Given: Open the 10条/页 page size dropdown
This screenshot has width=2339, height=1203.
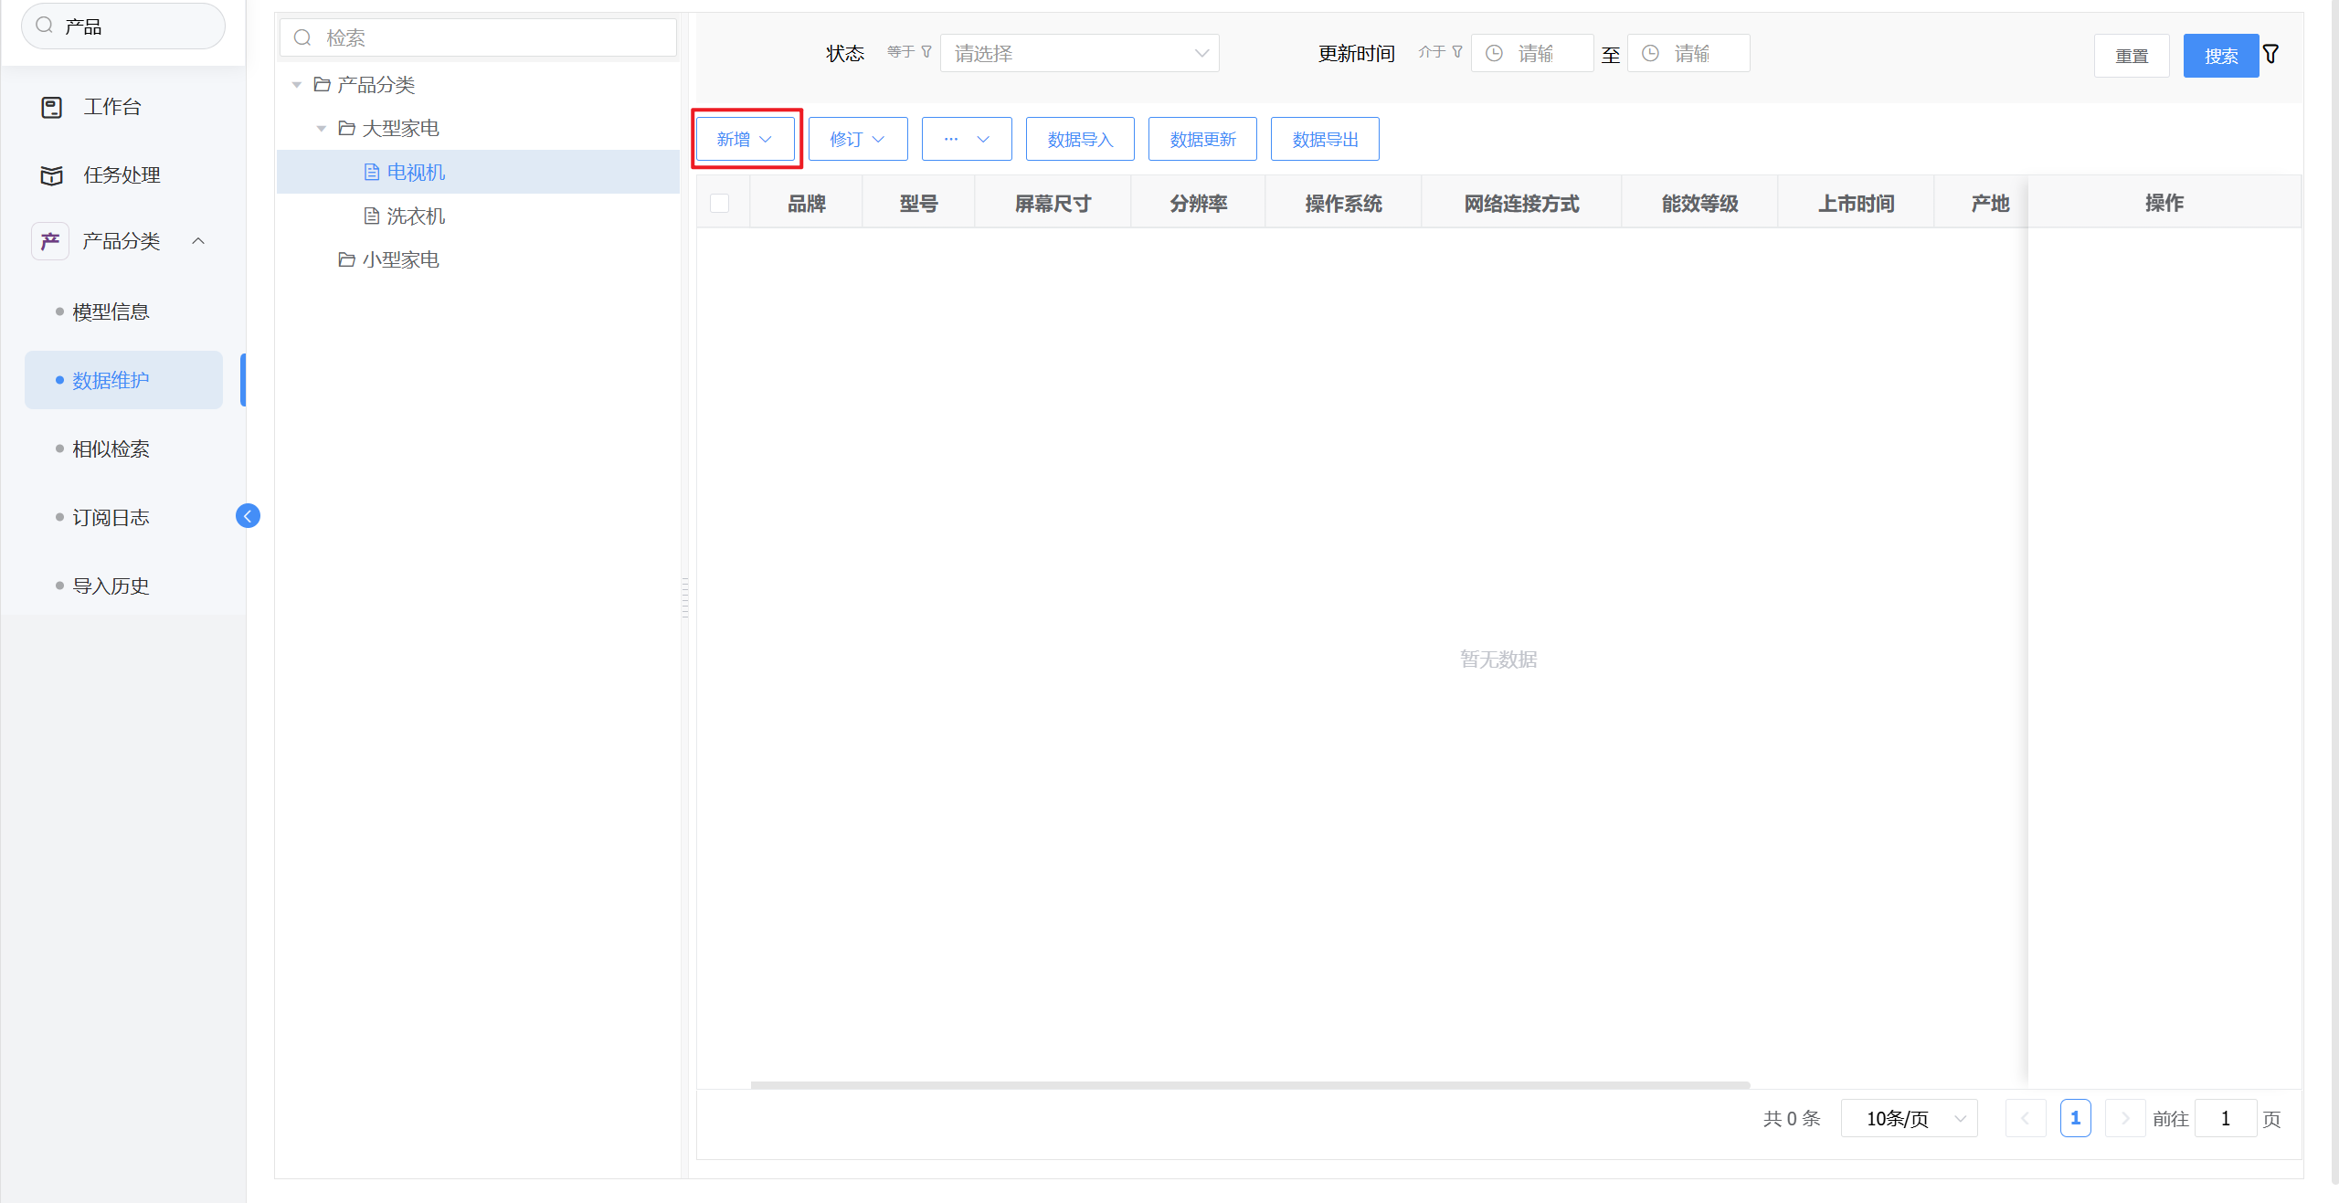Looking at the screenshot, I should [x=1909, y=1118].
